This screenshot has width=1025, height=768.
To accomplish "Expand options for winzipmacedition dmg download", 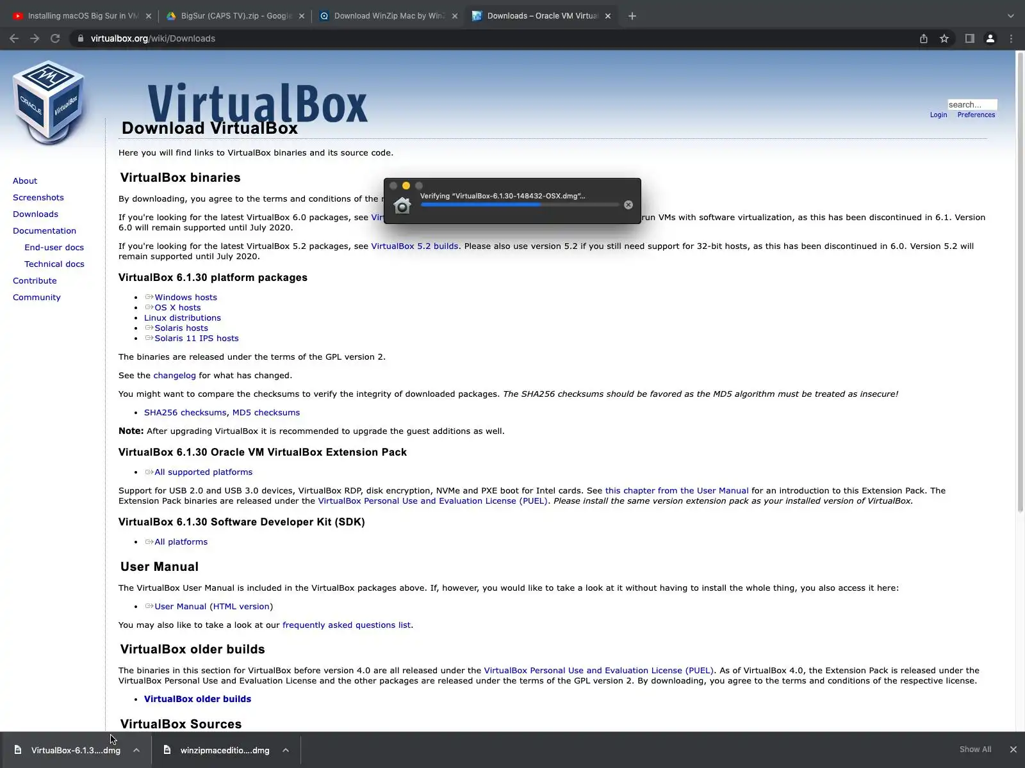I will coord(286,750).
